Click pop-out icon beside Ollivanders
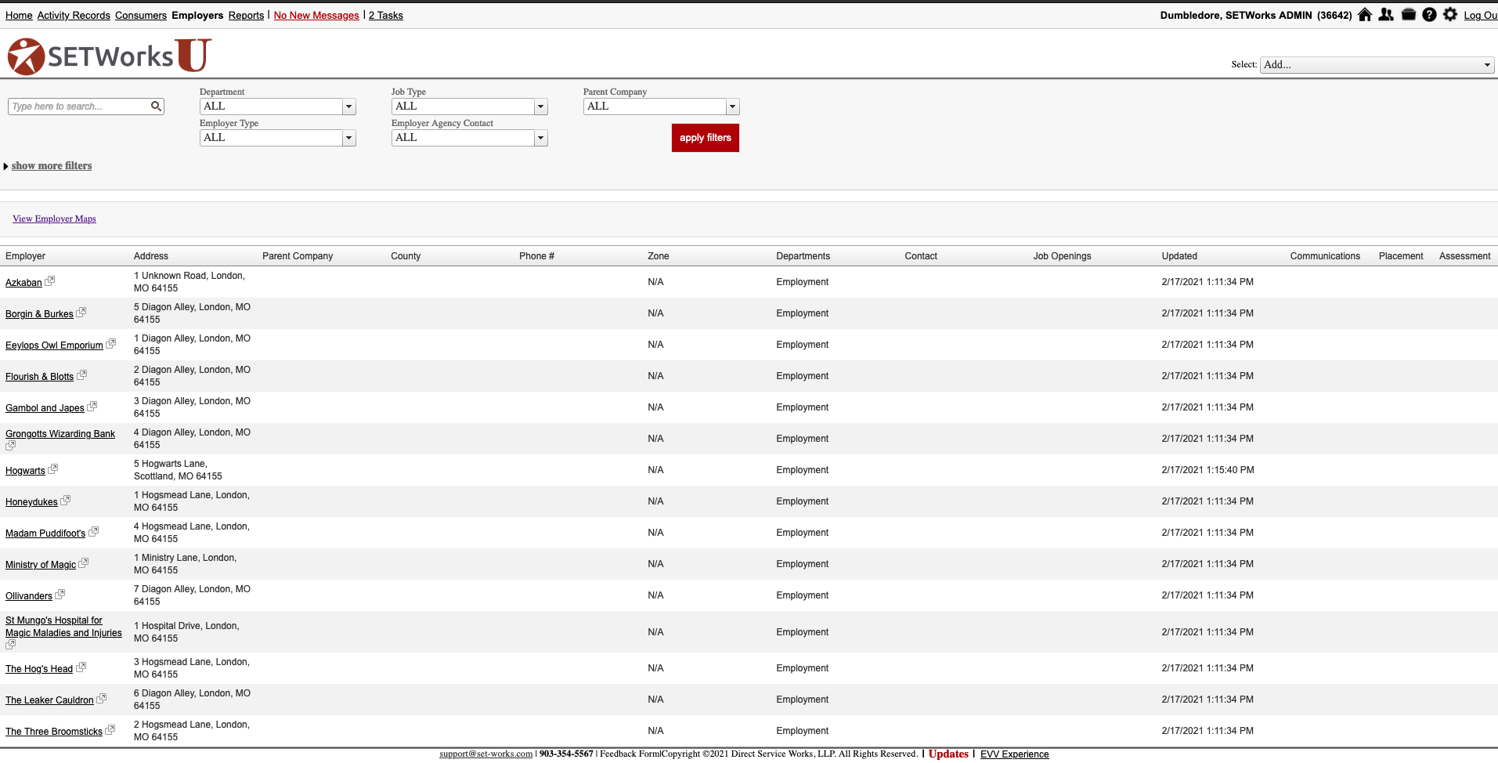The image size is (1498, 763). click(60, 594)
